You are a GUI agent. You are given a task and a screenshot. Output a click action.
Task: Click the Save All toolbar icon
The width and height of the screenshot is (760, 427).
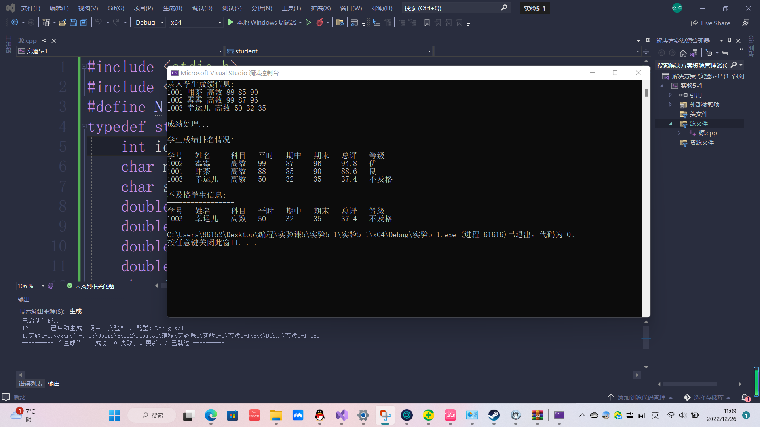pos(84,23)
